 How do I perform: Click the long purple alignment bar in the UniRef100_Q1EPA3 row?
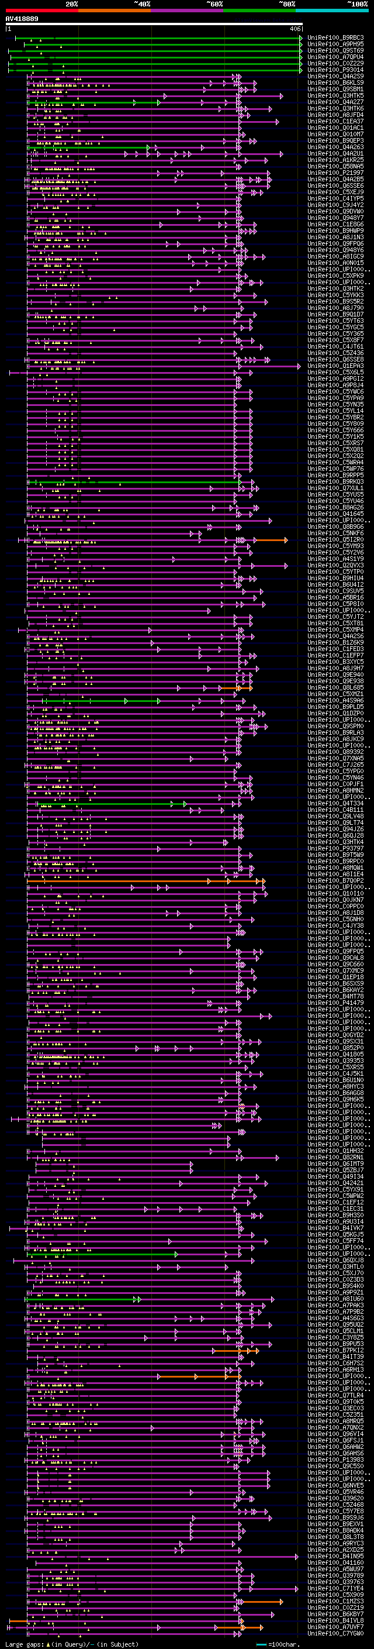[x=164, y=366]
